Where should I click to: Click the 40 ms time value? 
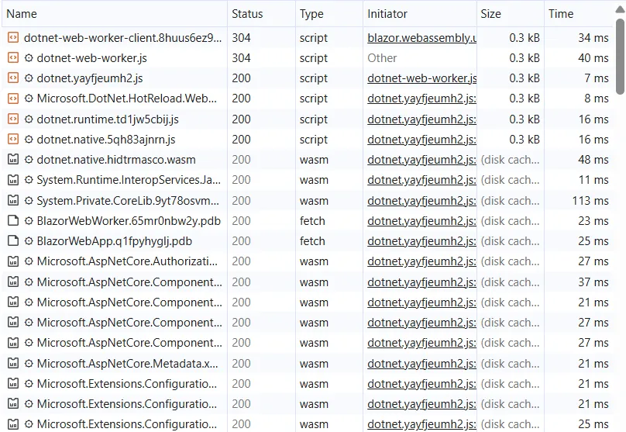coord(593,58)
